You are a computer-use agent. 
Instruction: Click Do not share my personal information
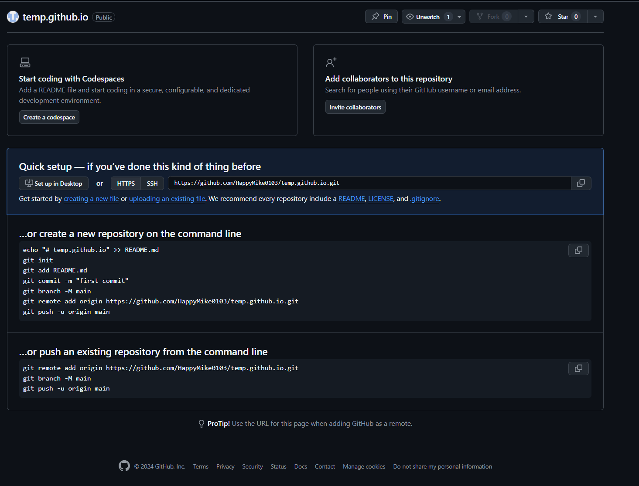(x=443, y=466)
